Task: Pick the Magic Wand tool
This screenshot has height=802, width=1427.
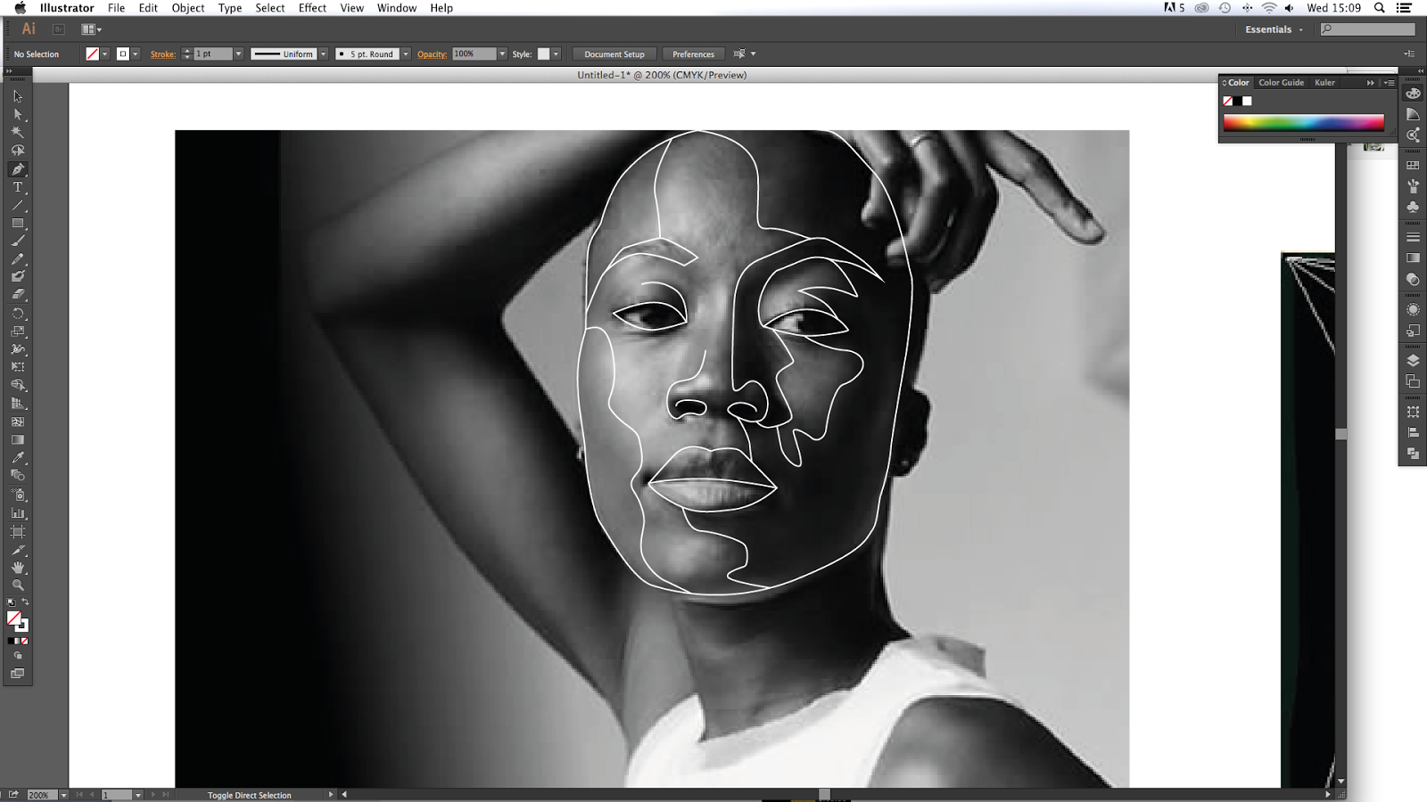Action: tap(18, 132)
